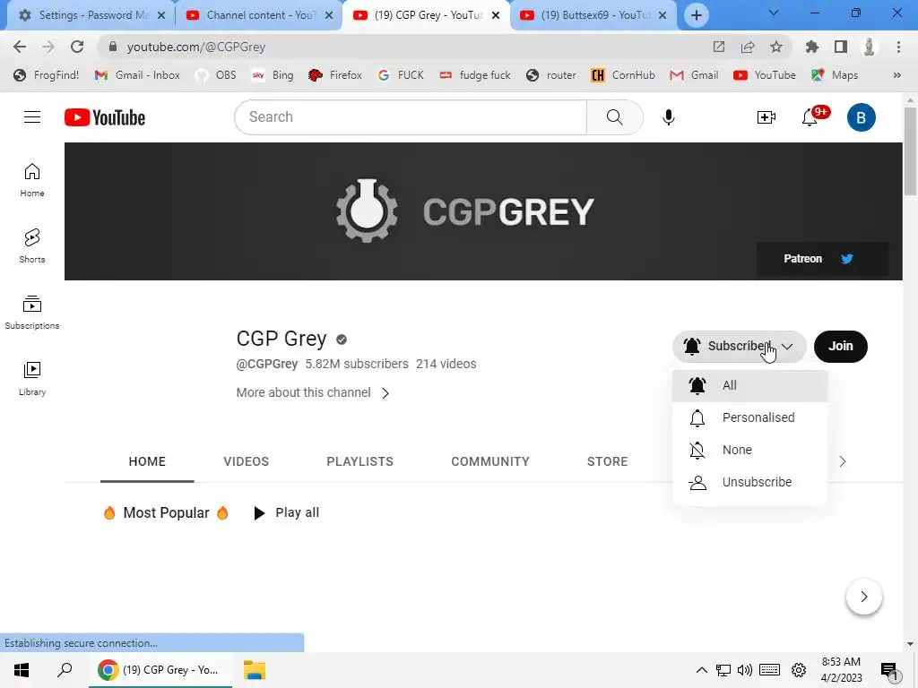Open the taskbar settings gear icon
The image size is (918, 688).
799,670
